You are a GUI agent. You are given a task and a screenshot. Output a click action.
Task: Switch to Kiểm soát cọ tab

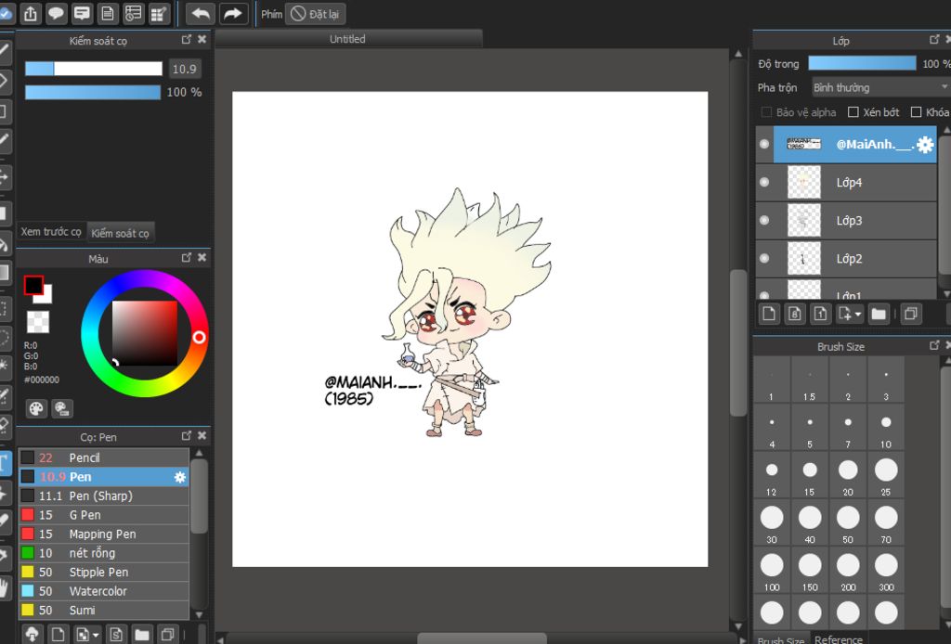tap(120, 233)
